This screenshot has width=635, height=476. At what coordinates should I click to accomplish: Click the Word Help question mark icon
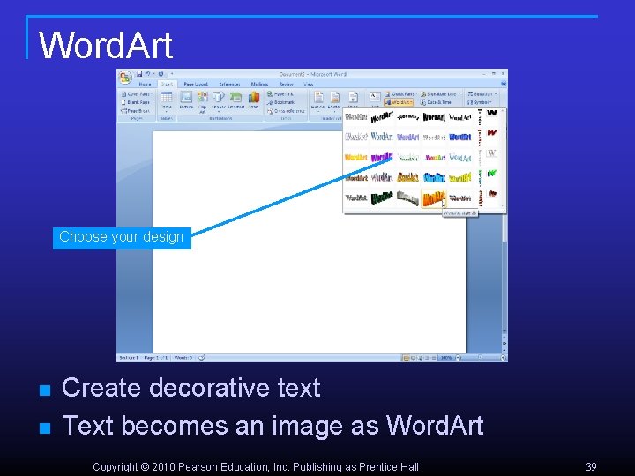504,84
